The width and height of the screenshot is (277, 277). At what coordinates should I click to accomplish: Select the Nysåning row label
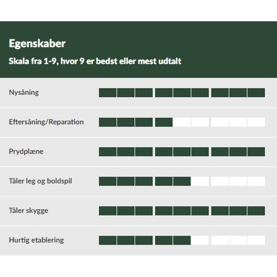24,93
